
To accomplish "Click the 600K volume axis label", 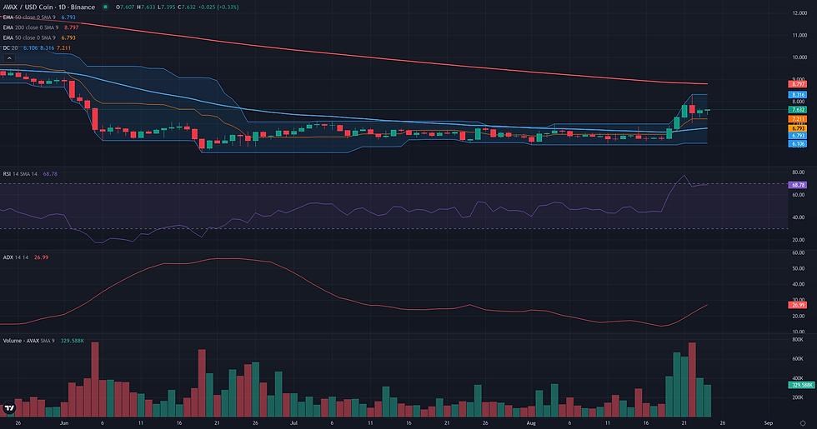I will point(797,359).
